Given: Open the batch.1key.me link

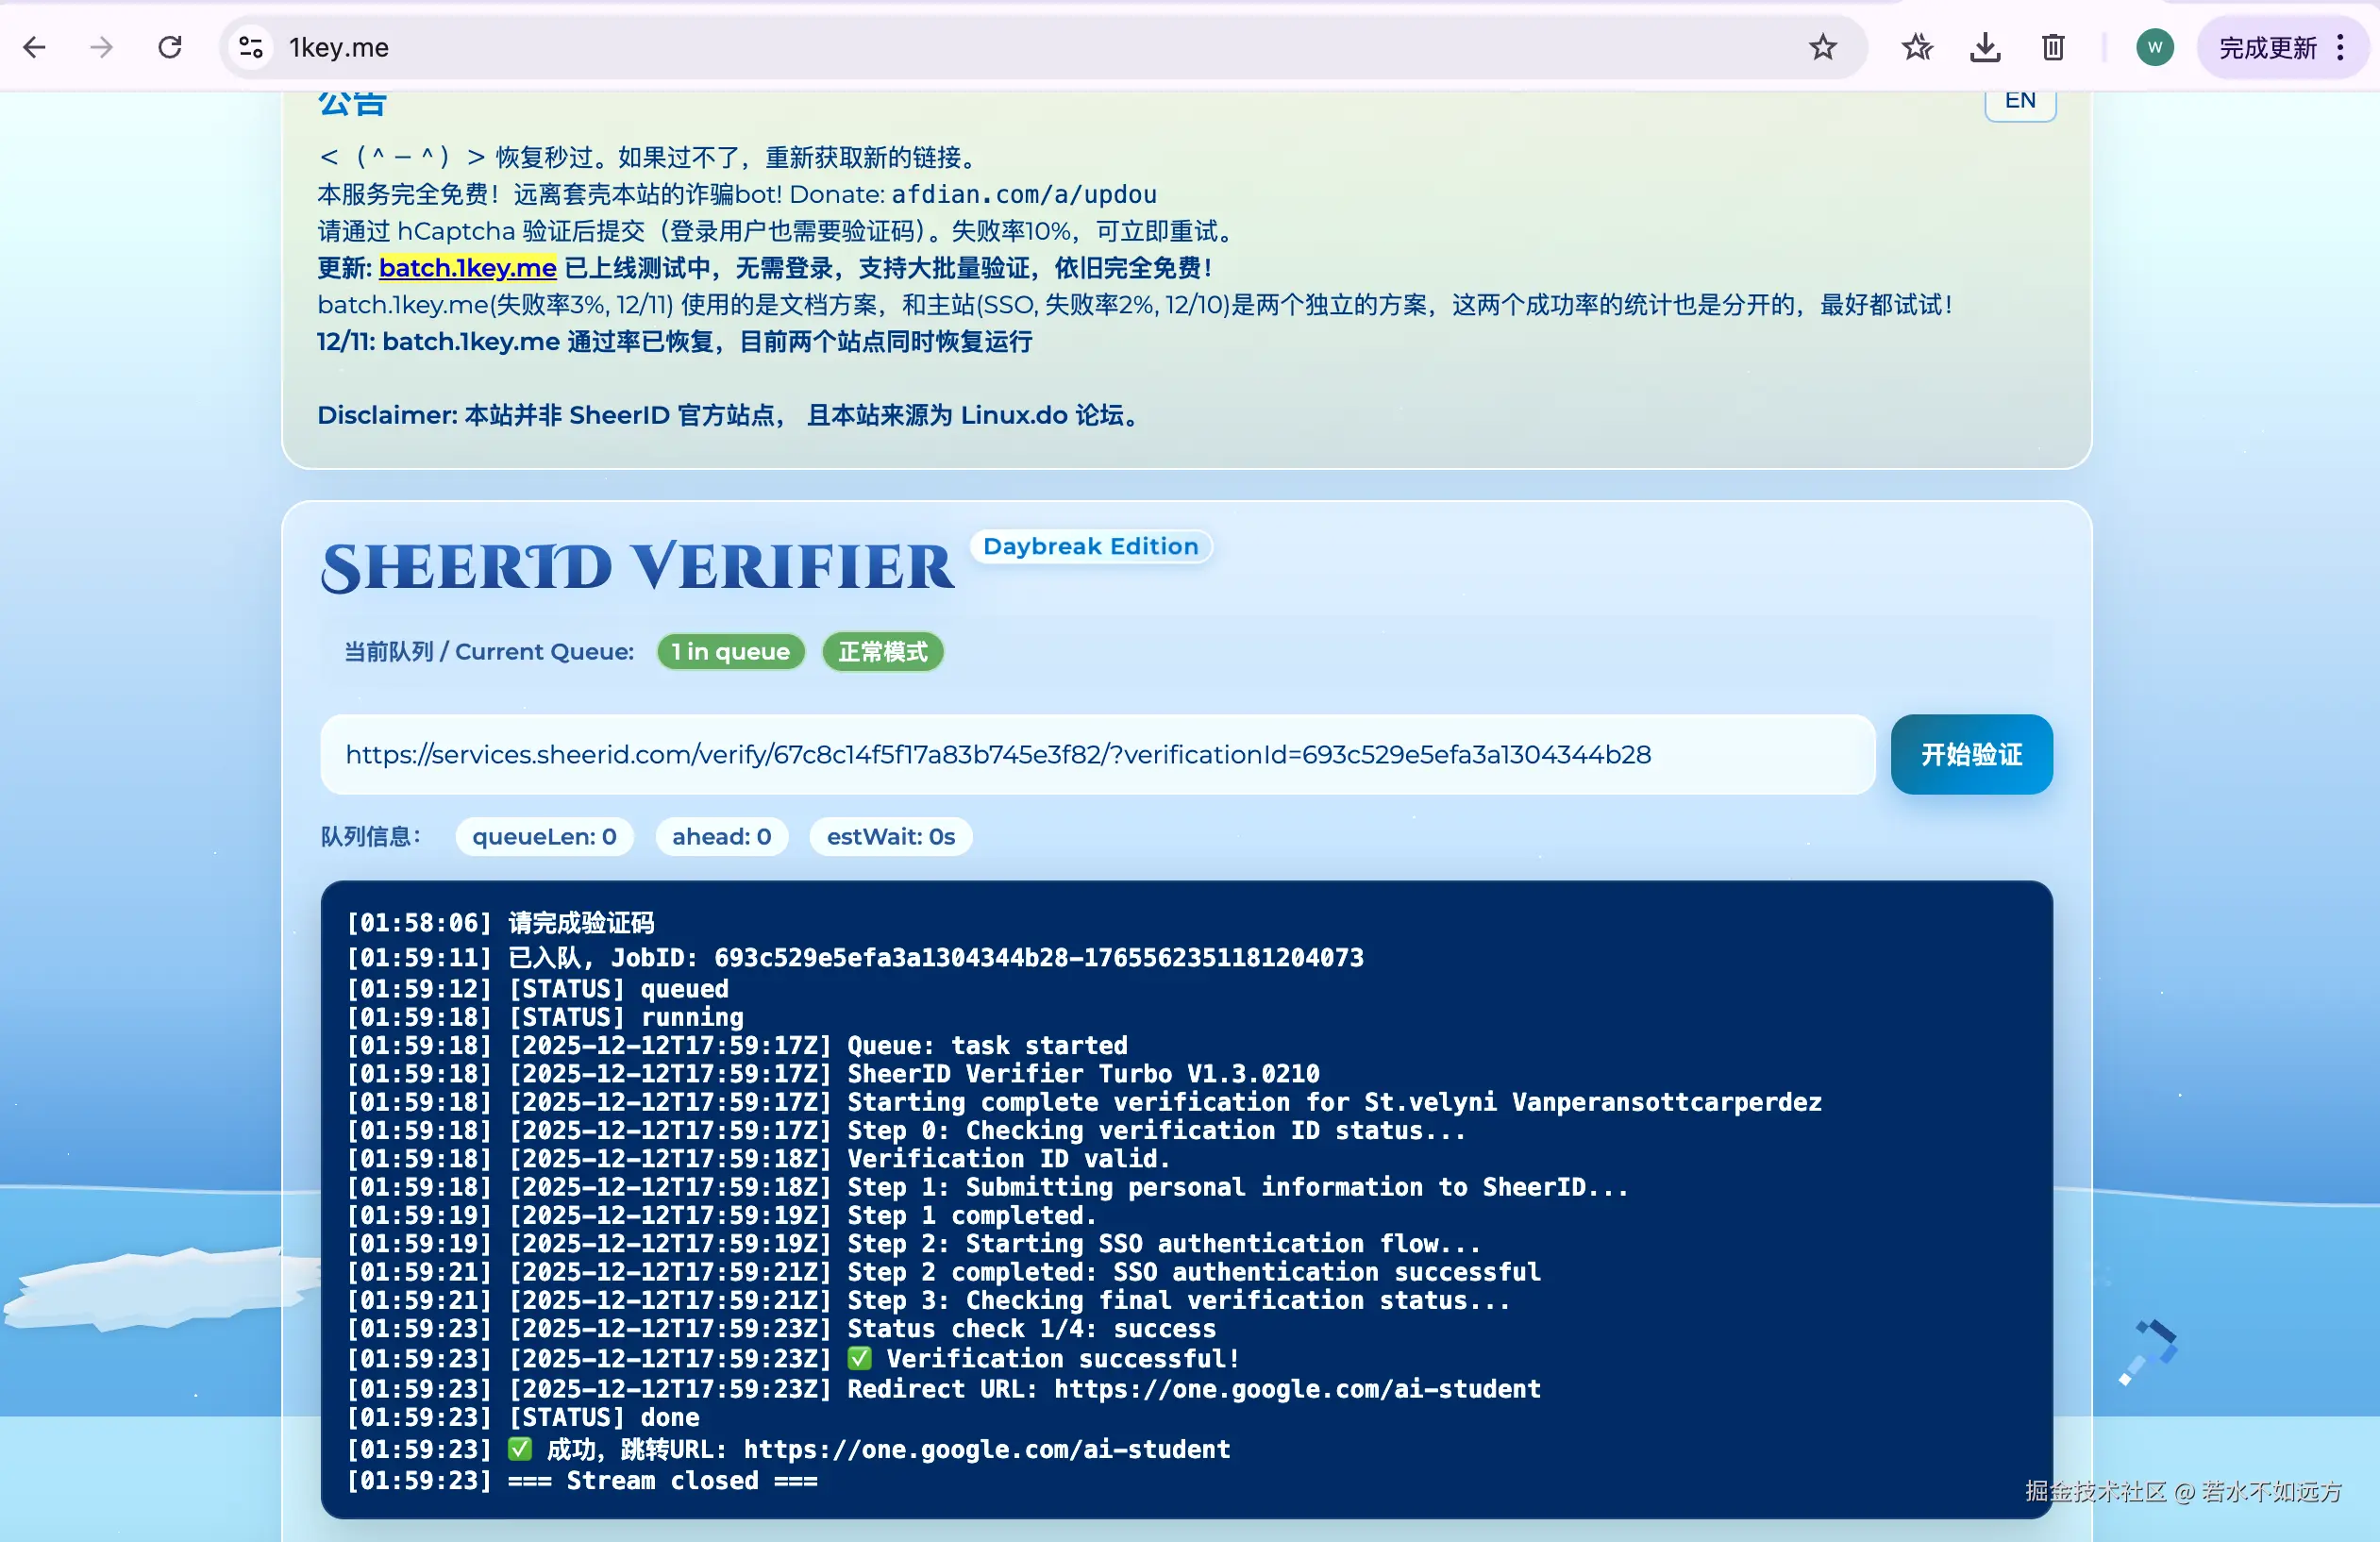Looking at the screenshot, I should tap(467, 268).
